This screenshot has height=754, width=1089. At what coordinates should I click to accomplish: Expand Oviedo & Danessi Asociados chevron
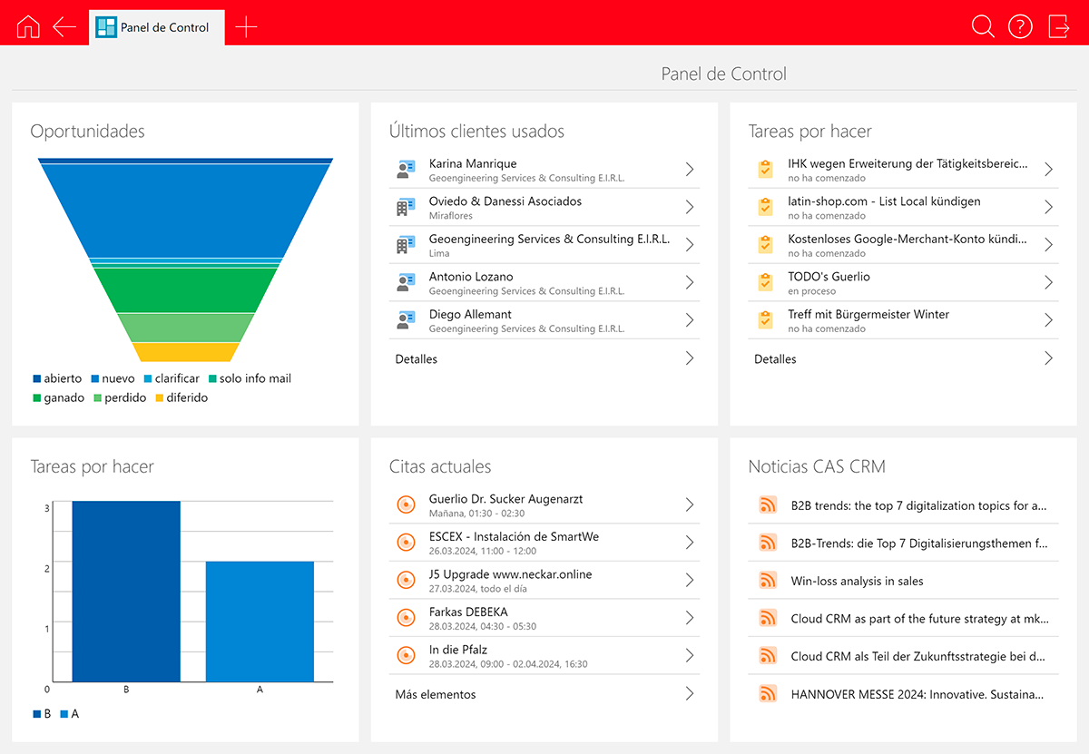pos(690,208)
